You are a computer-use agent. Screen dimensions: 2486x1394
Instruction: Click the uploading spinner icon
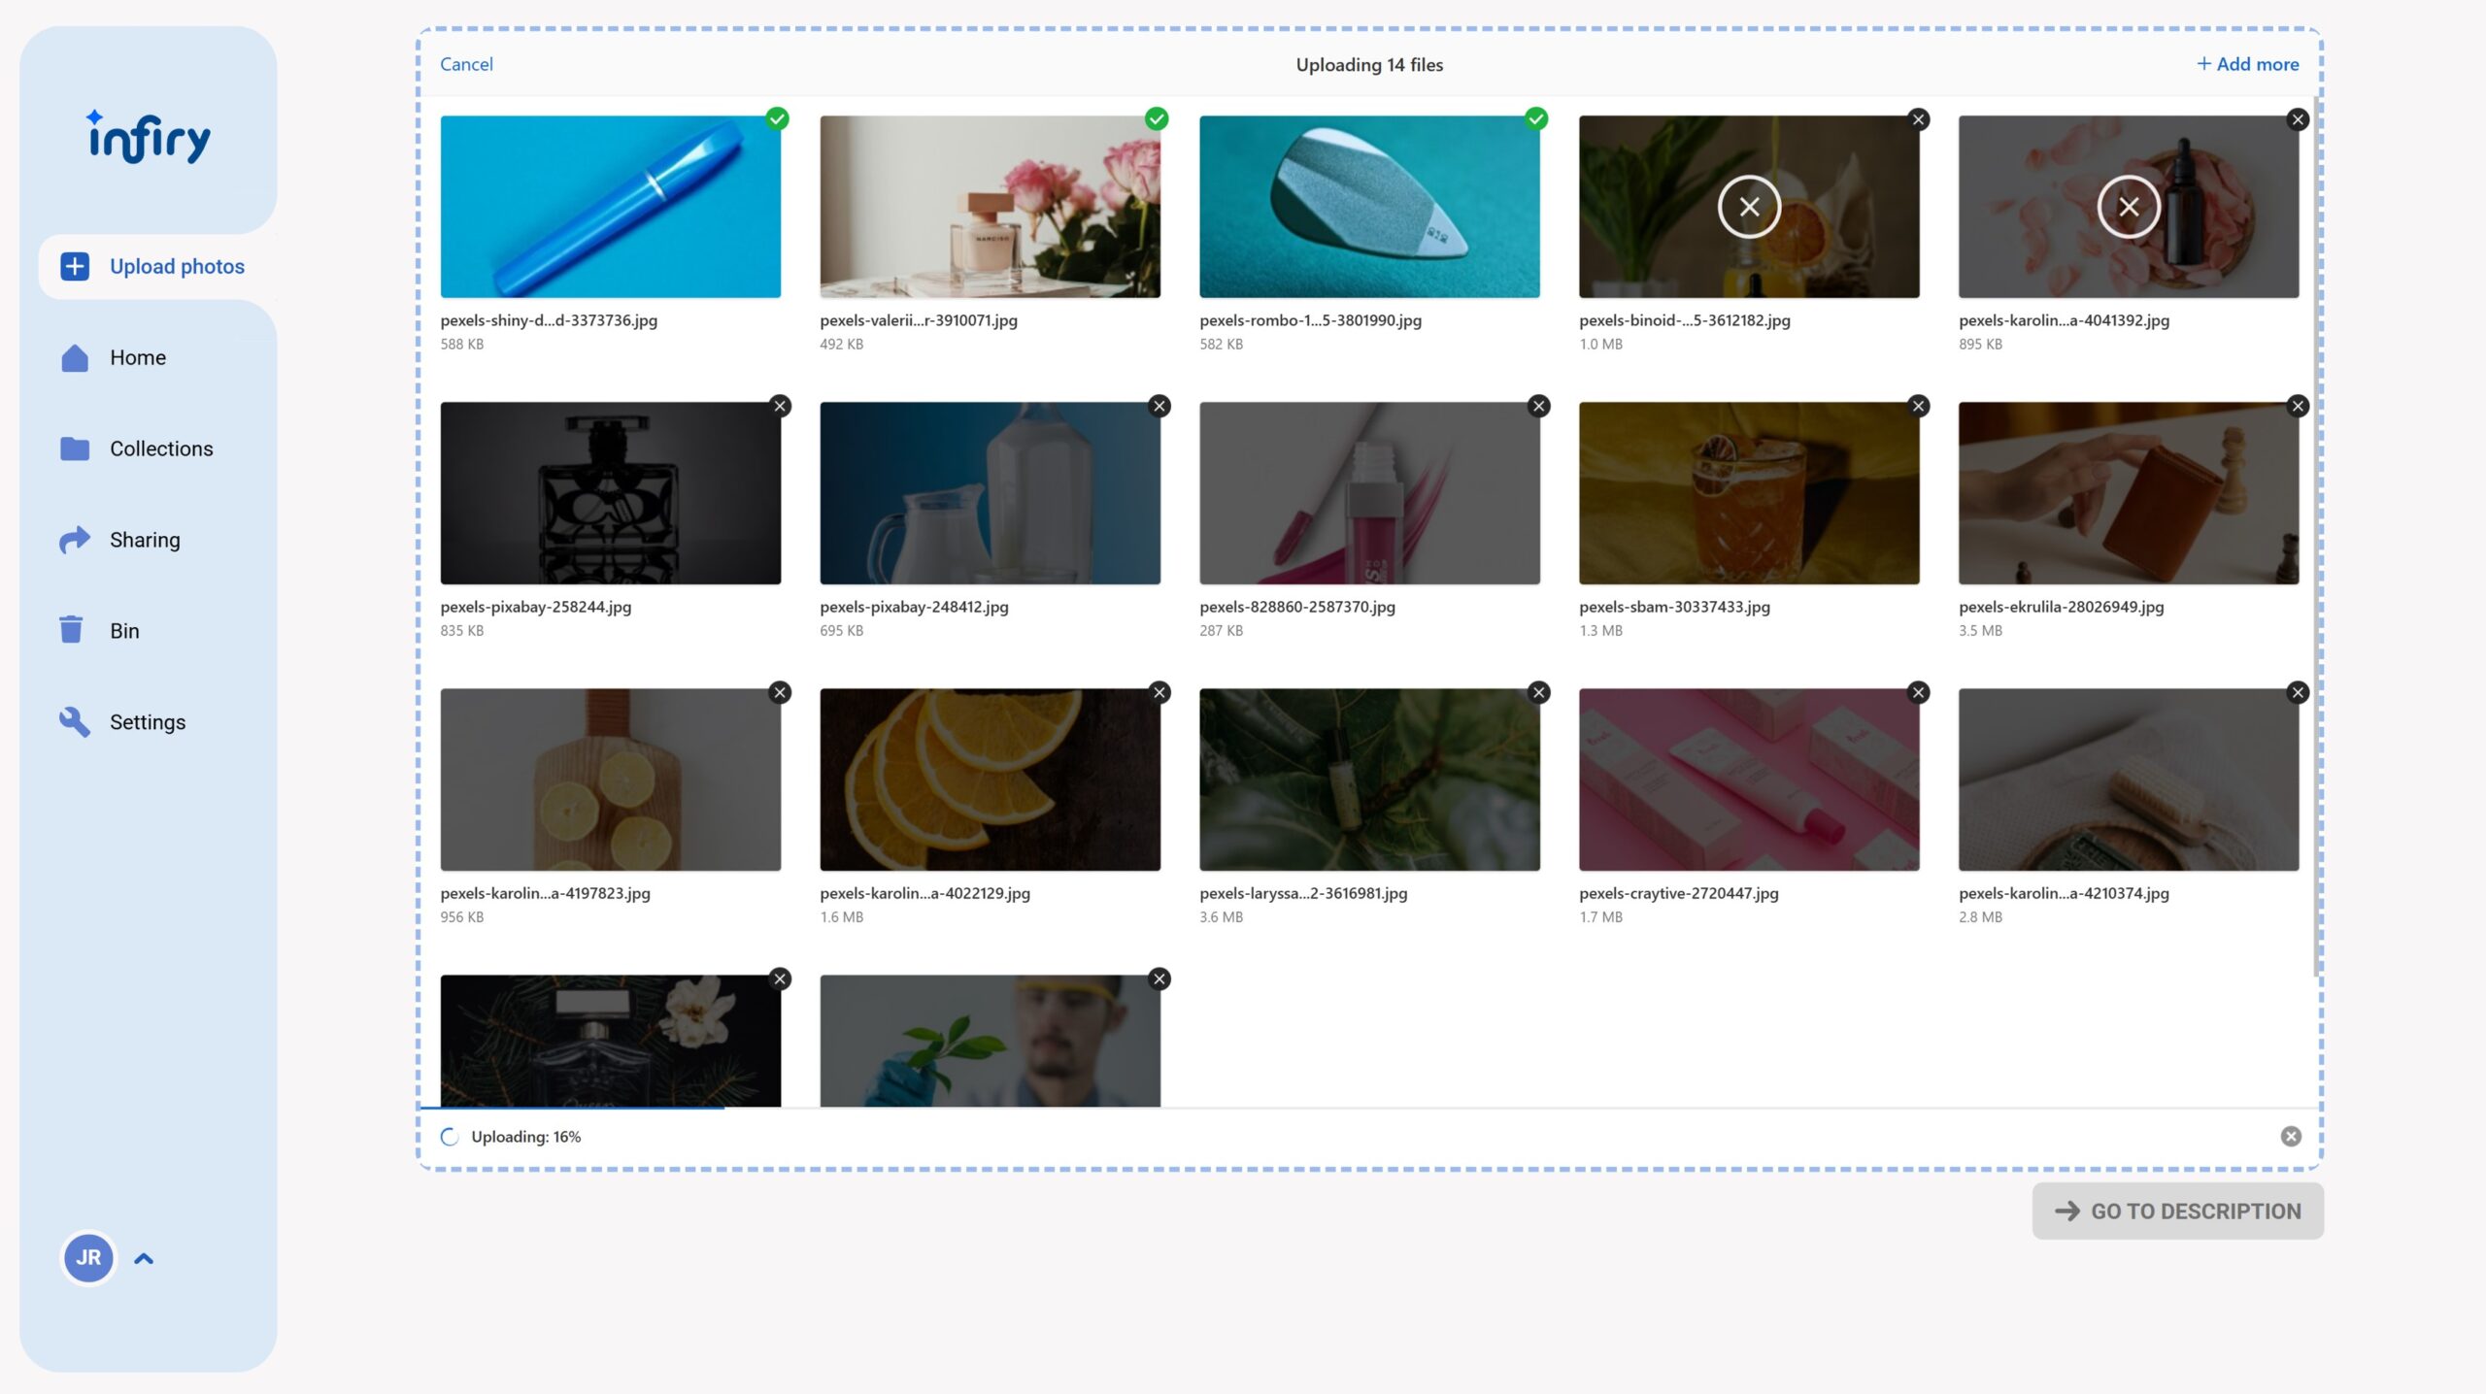pos(450,1137)
